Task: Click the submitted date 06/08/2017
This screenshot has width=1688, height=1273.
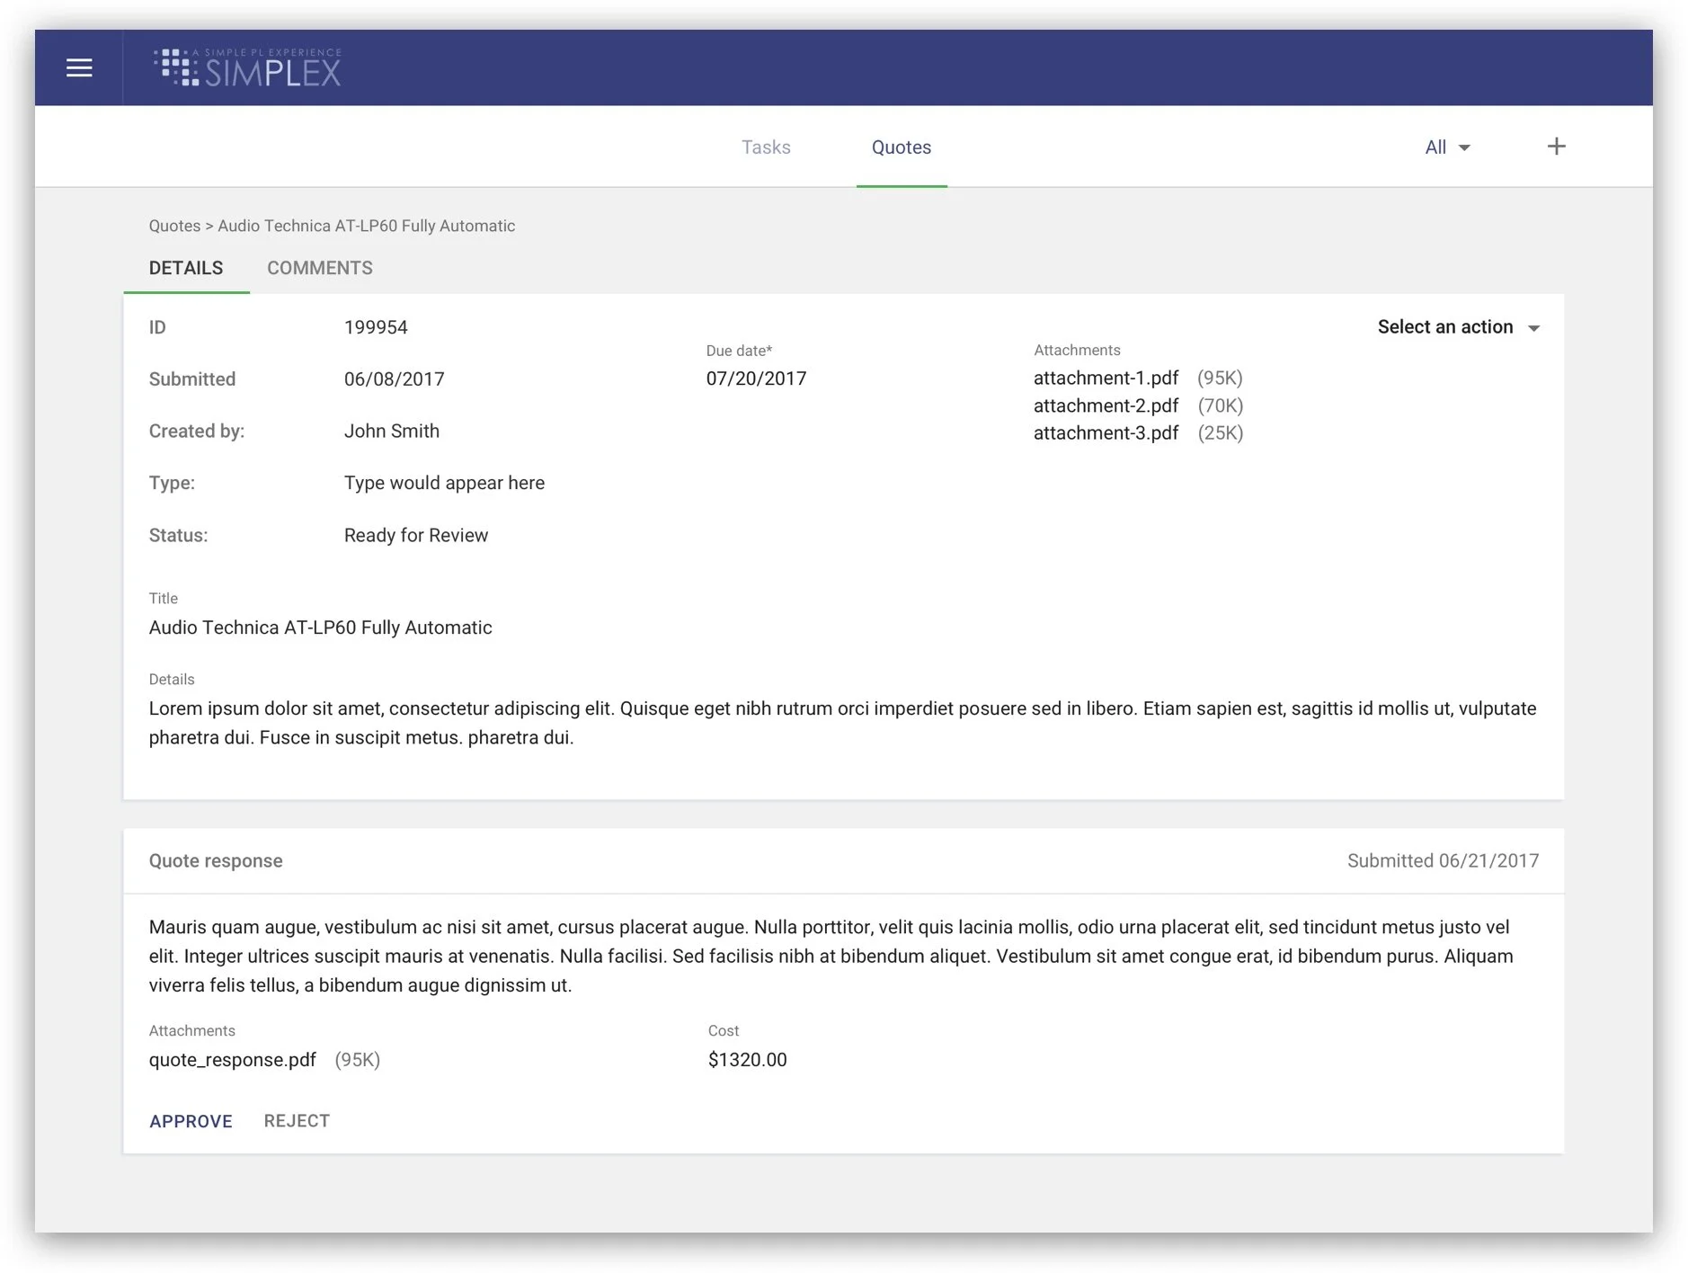Action: coord(394,379)
